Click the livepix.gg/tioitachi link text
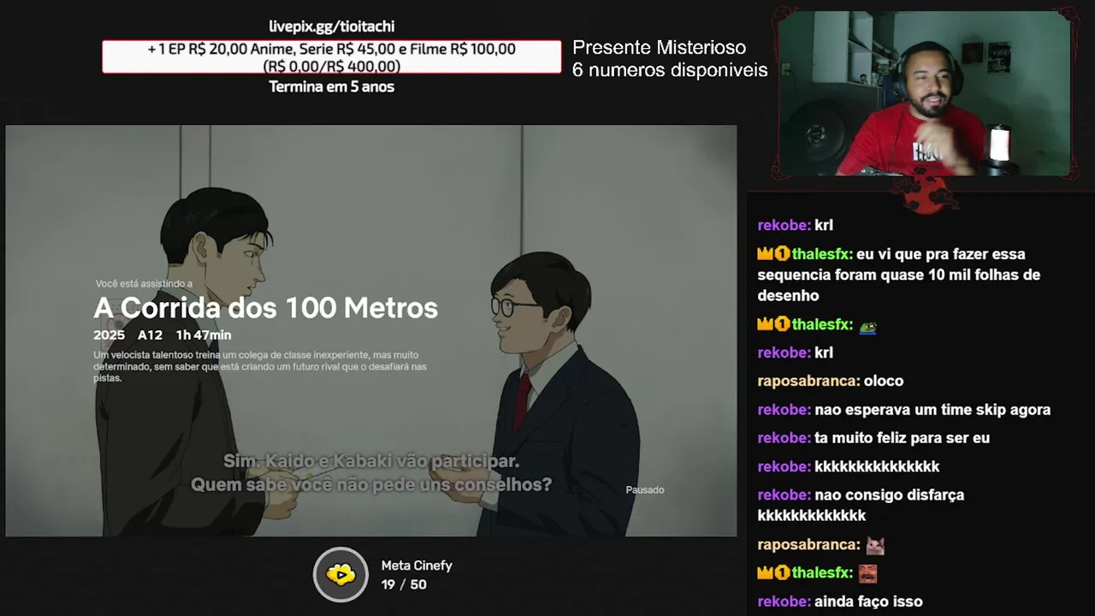The width and height of the screenshot is (1095, 616). coord(332,27)
